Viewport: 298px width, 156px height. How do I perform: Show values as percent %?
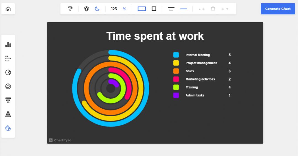click(x=124, y=9)
